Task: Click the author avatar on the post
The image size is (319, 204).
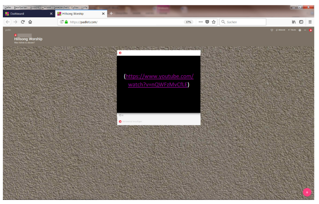Action: tap(120, 53)
